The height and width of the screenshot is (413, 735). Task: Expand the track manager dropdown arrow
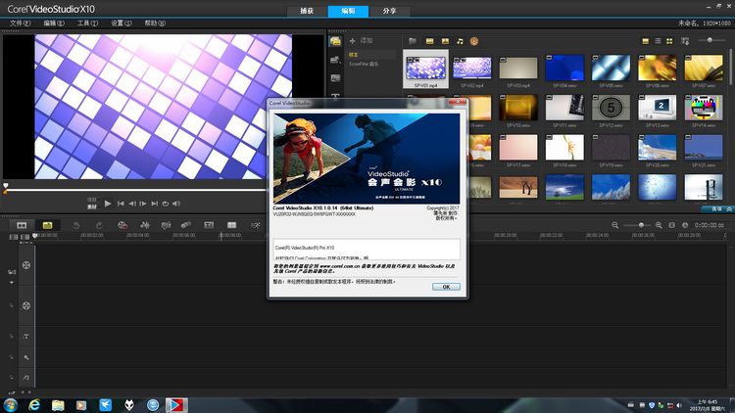12,283
